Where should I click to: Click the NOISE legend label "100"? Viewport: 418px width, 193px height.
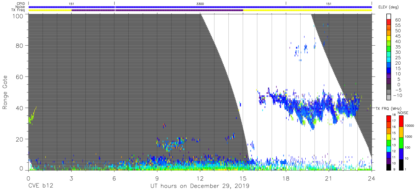407,148
